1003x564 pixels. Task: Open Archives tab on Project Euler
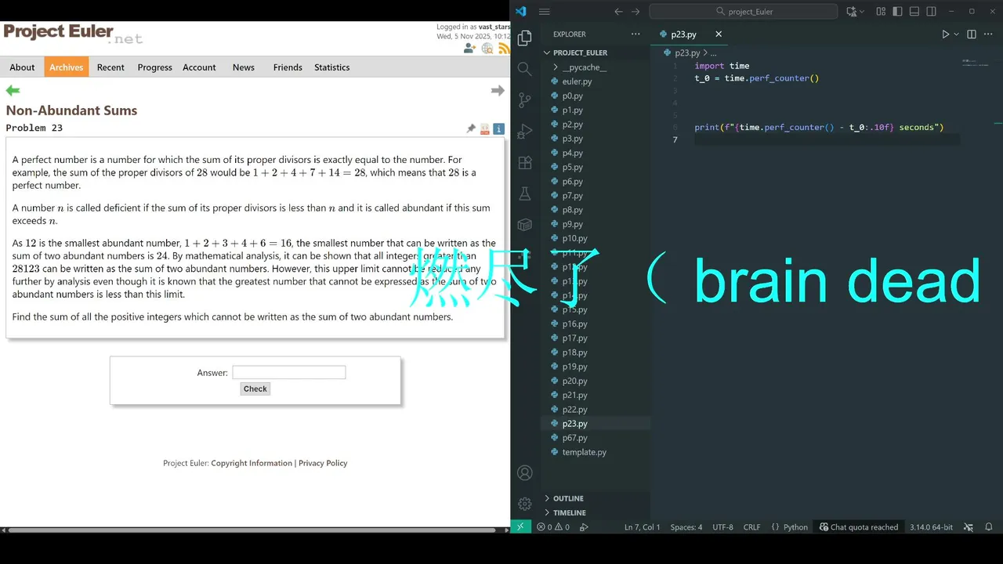67,67
